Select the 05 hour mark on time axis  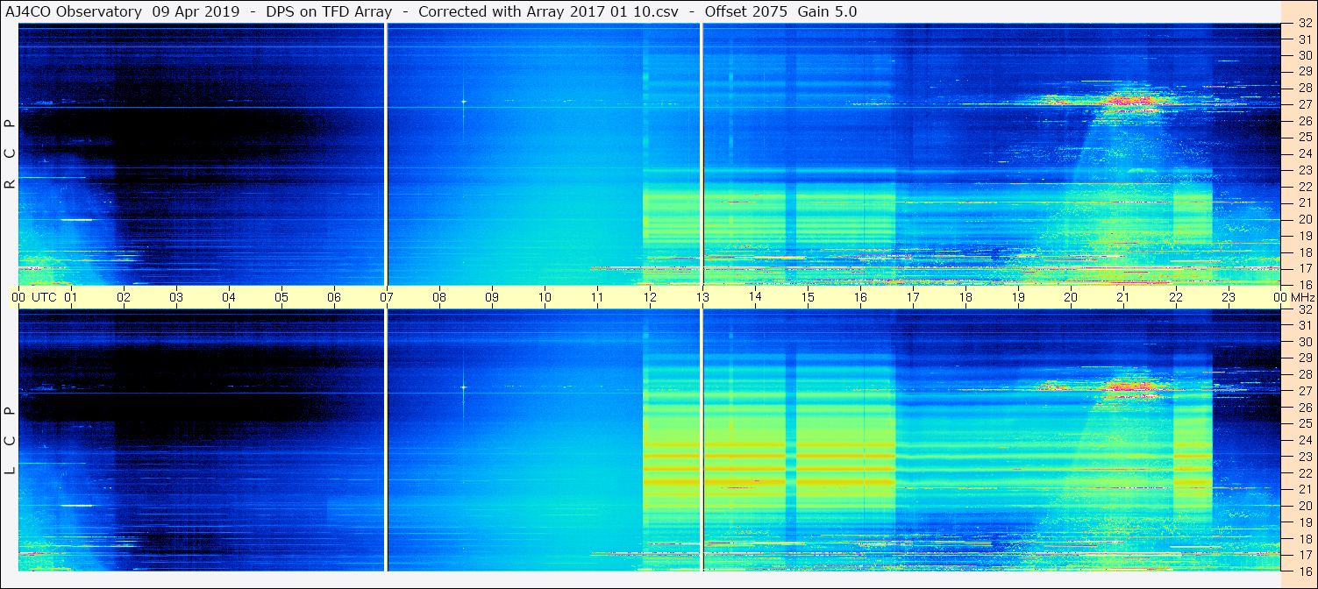(x=281, y=297)
